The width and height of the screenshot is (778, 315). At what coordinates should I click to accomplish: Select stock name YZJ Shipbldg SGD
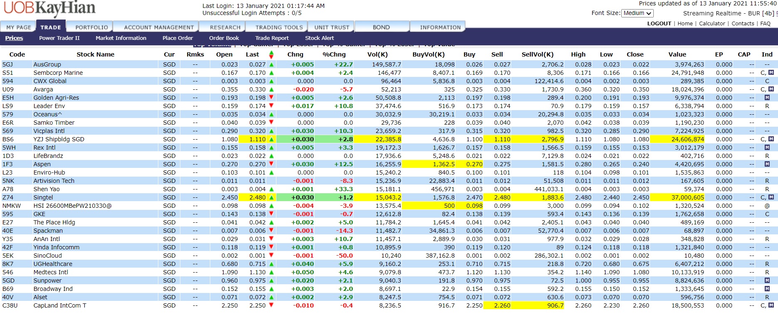(59, 139)
